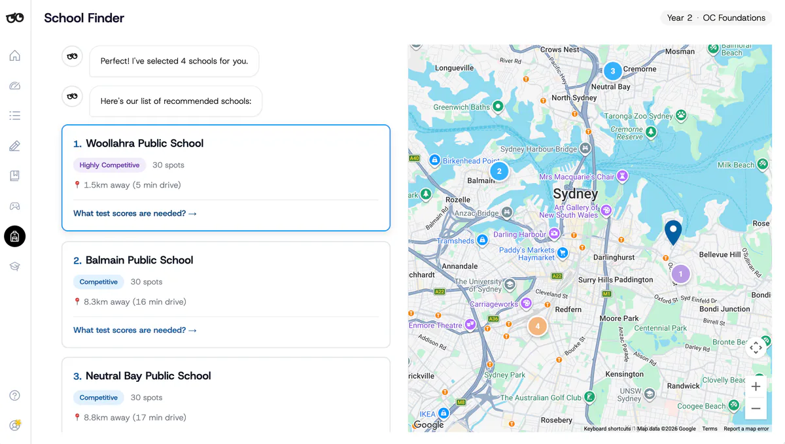Open the game controller sidebar icon

14,206
